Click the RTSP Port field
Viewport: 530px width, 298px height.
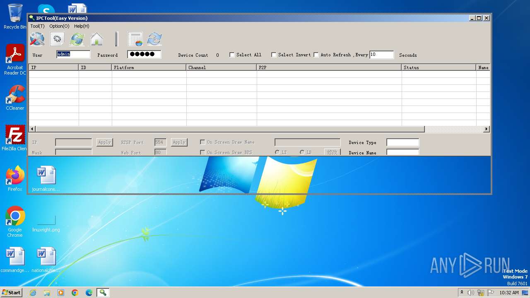click(160, 142)
